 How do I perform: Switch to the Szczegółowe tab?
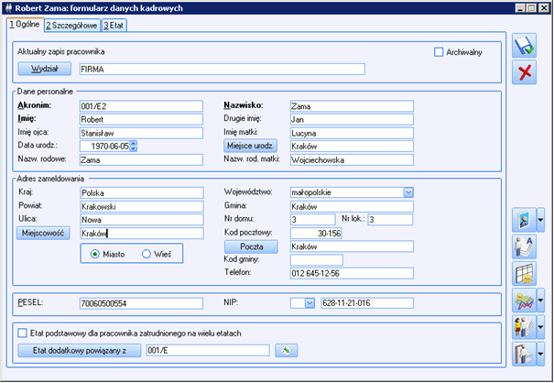pos(71,25)
